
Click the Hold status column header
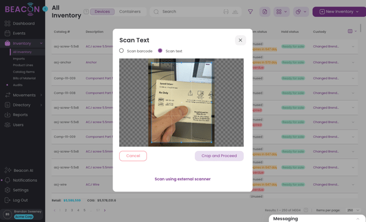click(290, 32)
